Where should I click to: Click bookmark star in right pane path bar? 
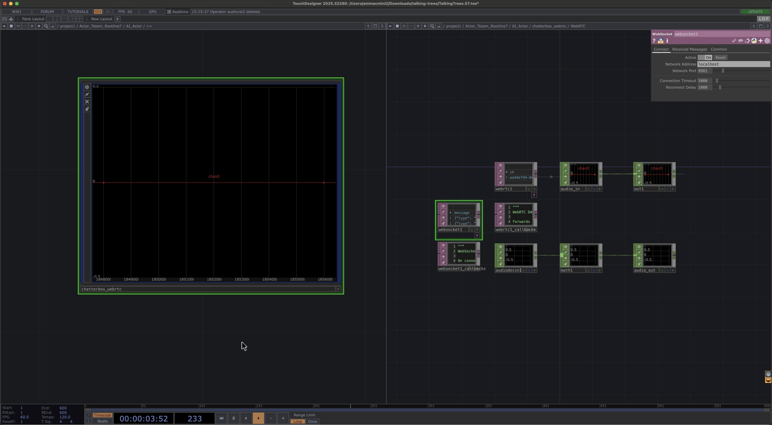coord(425,26)
